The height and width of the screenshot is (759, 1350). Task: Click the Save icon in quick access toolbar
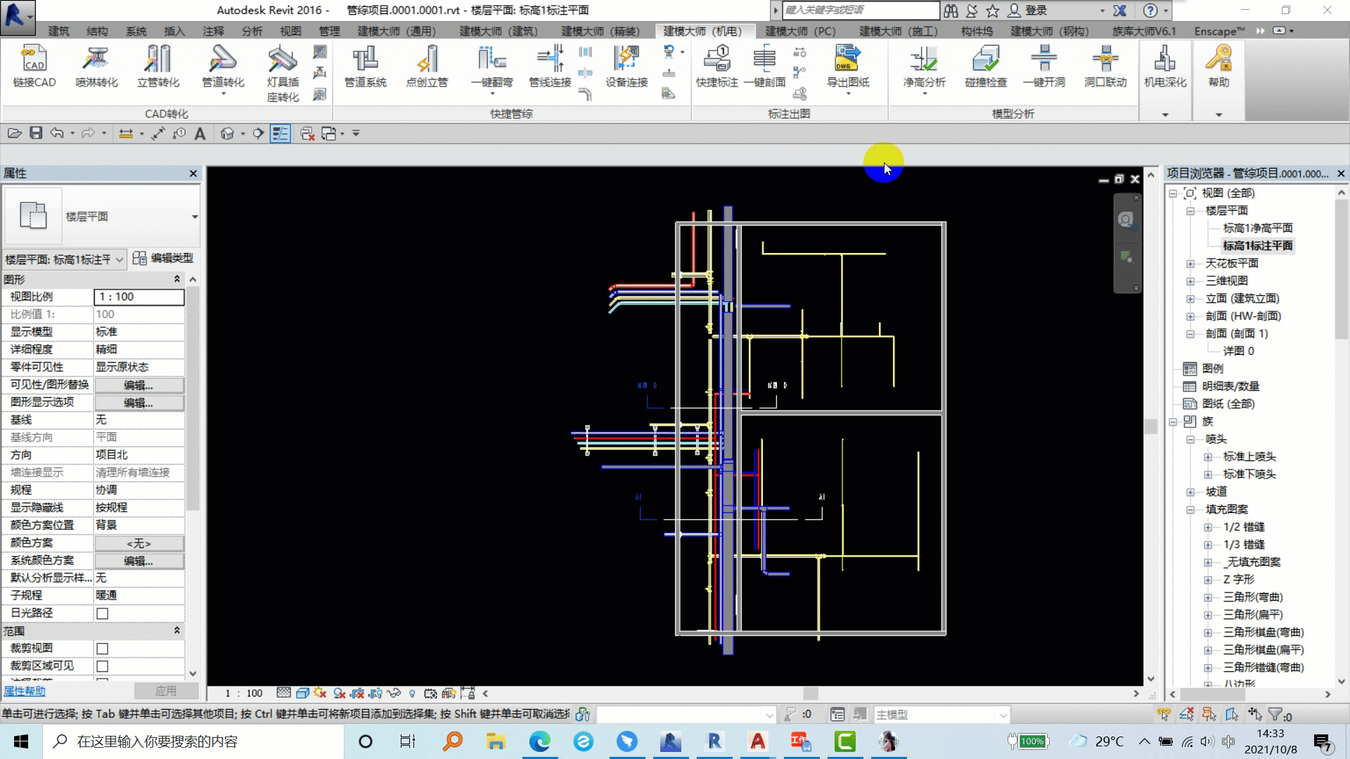[36, 133]
